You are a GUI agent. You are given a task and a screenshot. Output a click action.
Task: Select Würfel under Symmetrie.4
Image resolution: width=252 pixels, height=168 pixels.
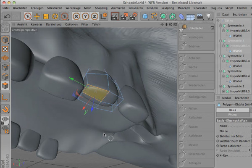point(237,36)
